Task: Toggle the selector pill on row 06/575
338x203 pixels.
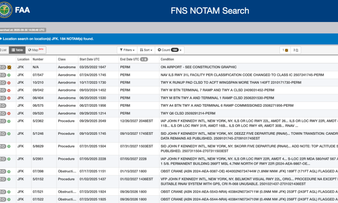Action: tap(3, 106)
